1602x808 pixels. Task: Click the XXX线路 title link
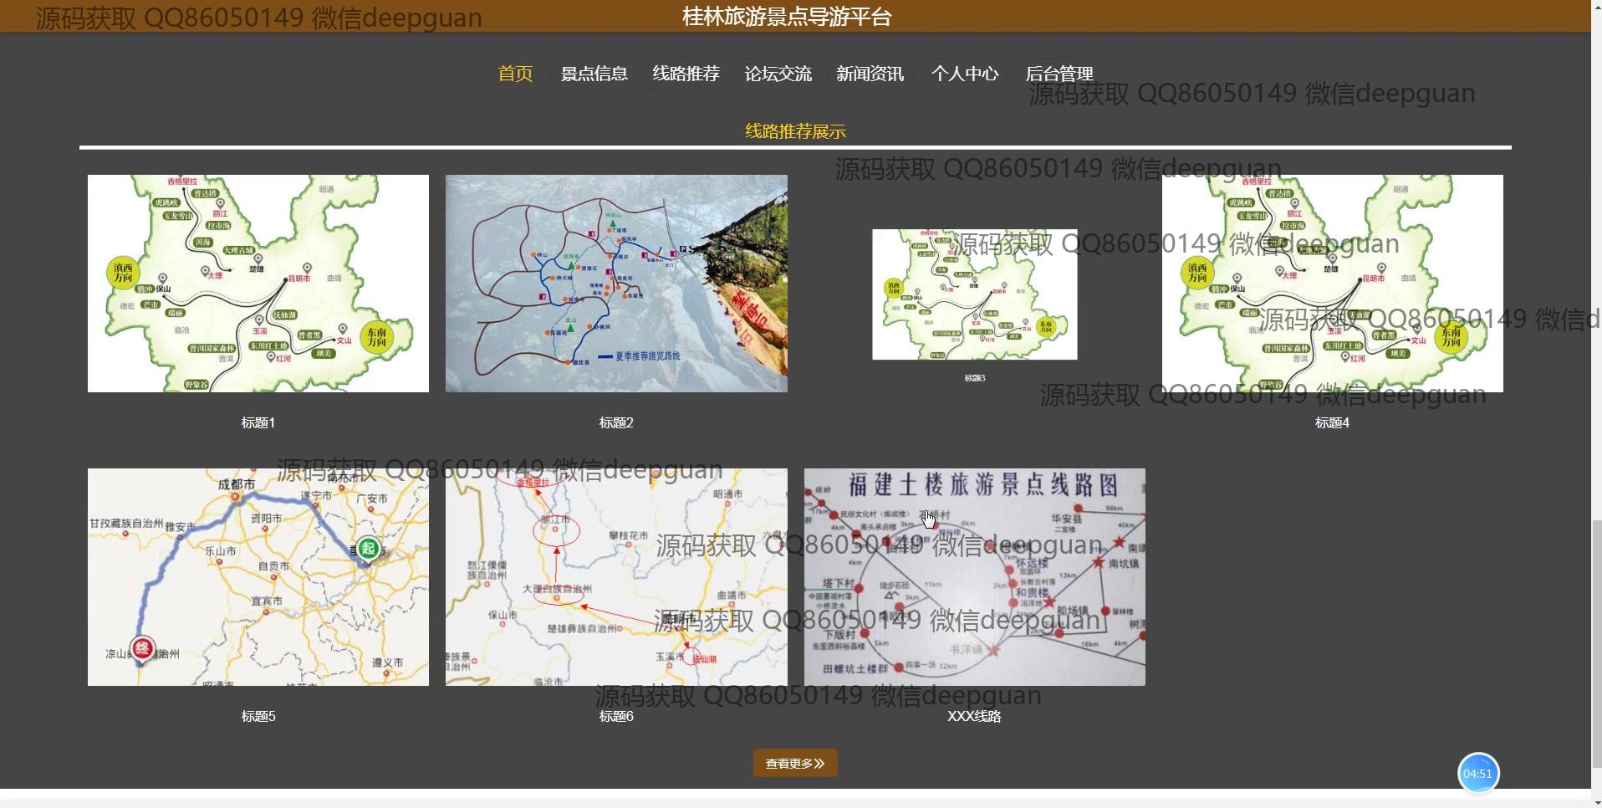[974, 716]
